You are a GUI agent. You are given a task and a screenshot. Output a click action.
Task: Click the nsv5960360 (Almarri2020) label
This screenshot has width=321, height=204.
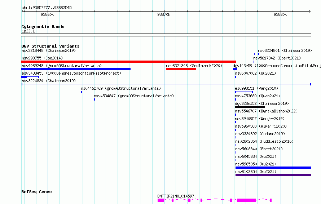[x=261, y=126]
